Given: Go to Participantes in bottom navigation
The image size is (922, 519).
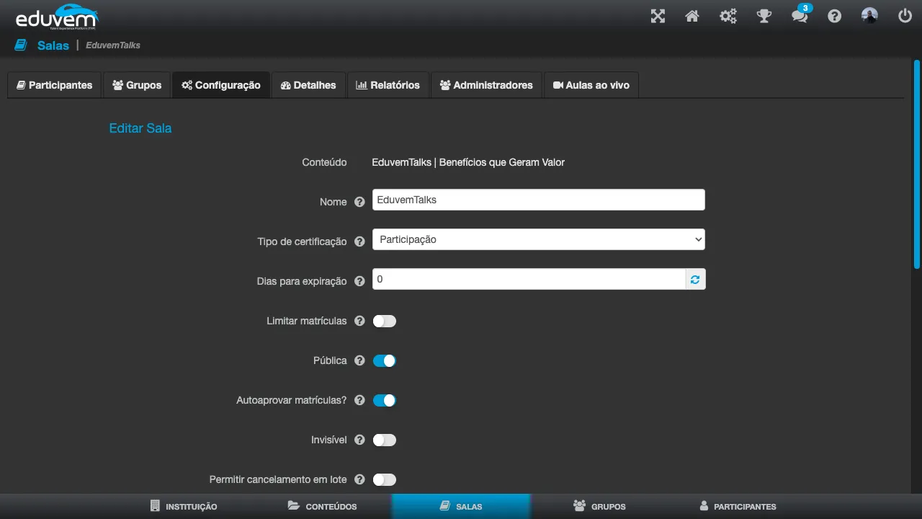Looking at the screenshot, I should tap(738, 506).
